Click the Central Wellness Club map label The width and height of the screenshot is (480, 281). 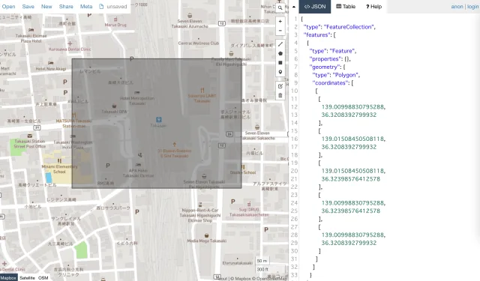click(199, 43)
